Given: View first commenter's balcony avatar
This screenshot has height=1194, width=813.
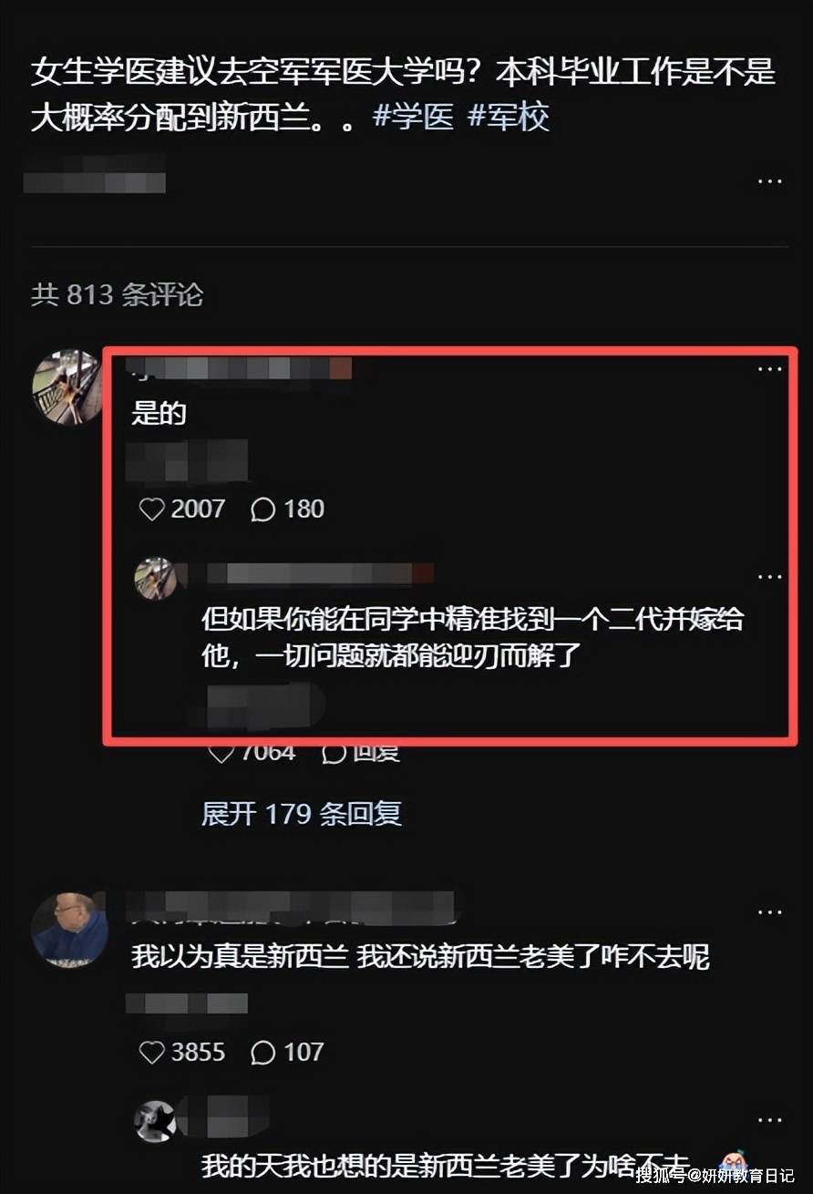Looking at the screenshot, I should coord(68,387).
